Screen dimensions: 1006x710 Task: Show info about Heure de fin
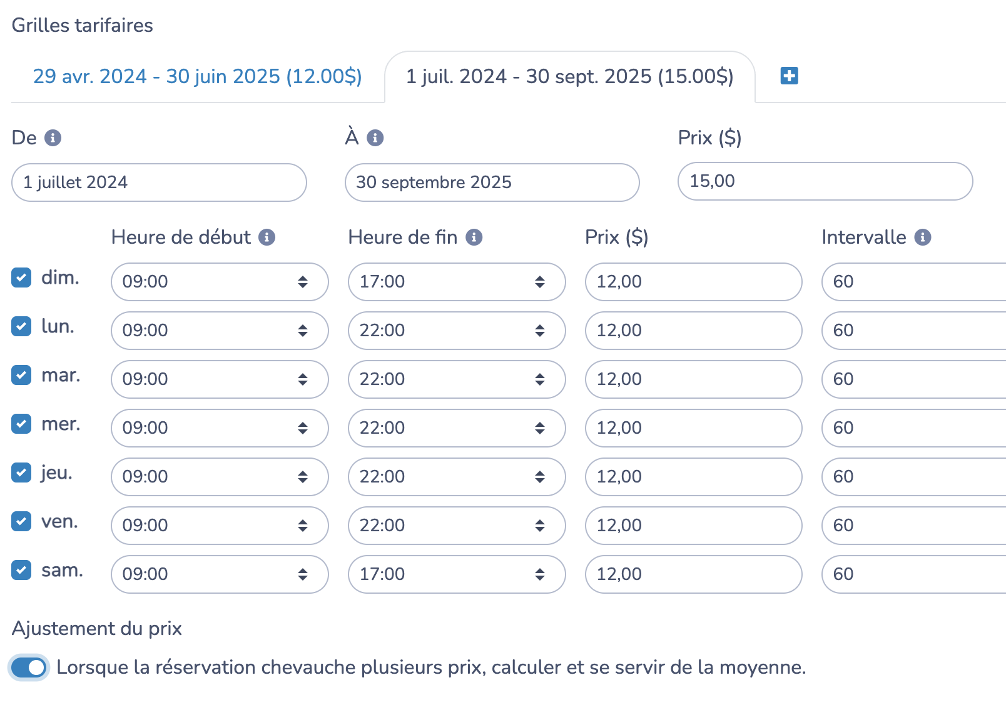click(474, 237)
